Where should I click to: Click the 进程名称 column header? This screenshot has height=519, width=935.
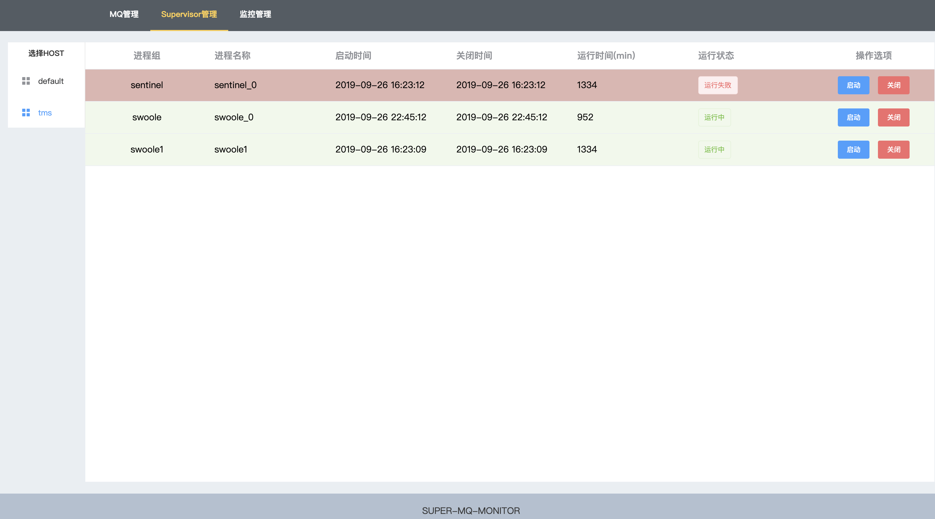[x=232, y=56]
